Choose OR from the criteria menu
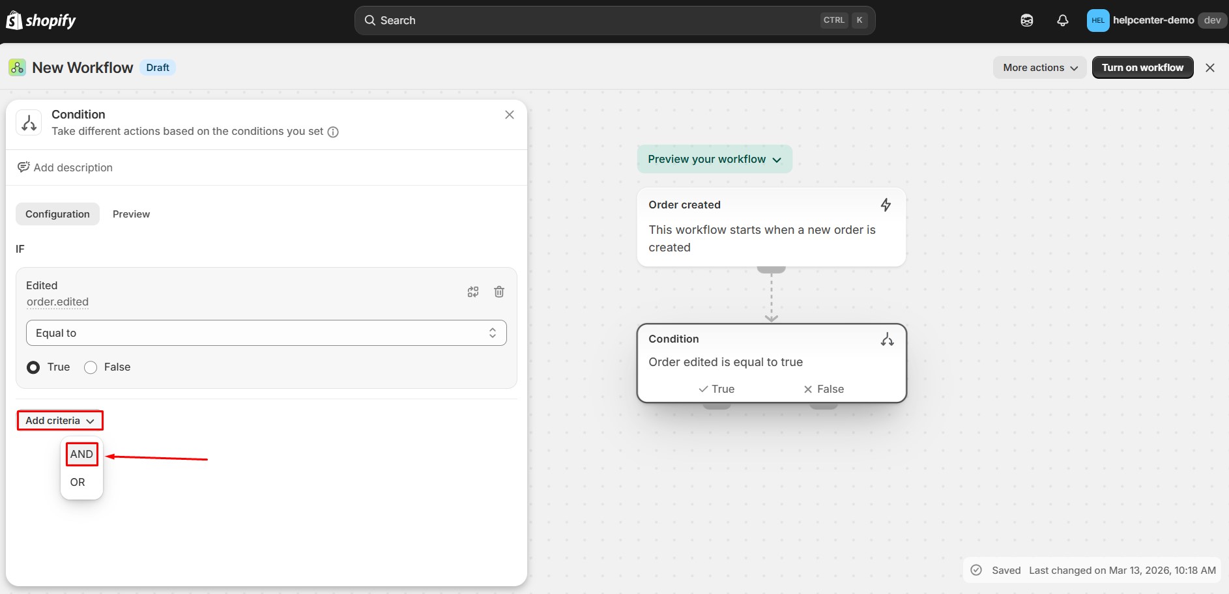 pyautogui.click(x=78, y=482)
